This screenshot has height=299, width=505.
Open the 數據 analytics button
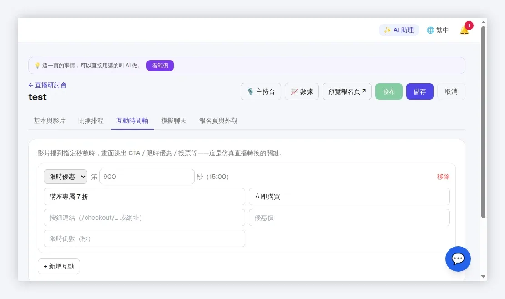pyautogui.click(x=302, y=91)
